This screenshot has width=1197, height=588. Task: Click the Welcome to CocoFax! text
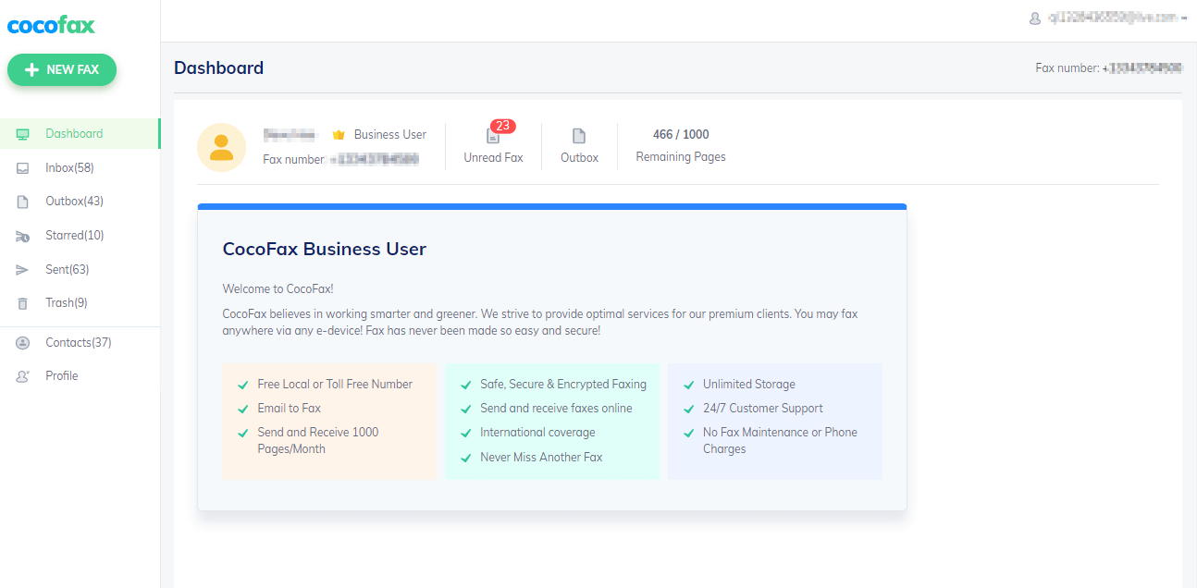coord(278,289)
